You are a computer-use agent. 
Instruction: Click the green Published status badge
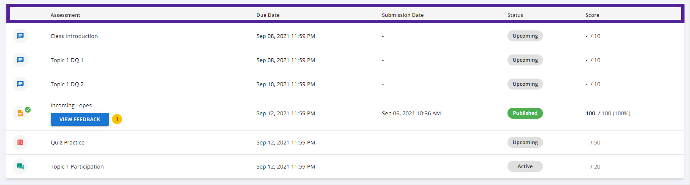click(525, 113)
